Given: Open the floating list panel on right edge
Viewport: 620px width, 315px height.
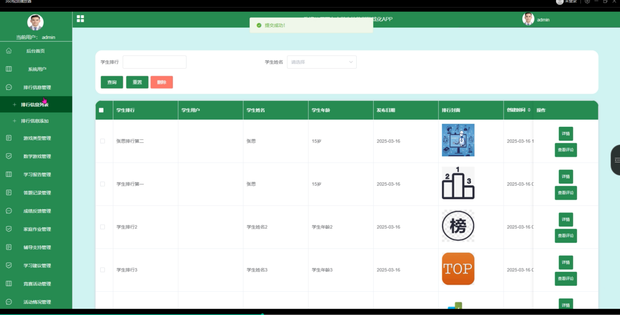Looking at the screenshot, I should [x=616, y=160].
